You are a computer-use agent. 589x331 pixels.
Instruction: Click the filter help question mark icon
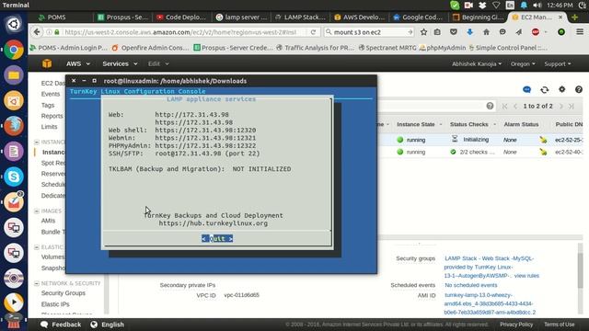(x=490, y=106)
